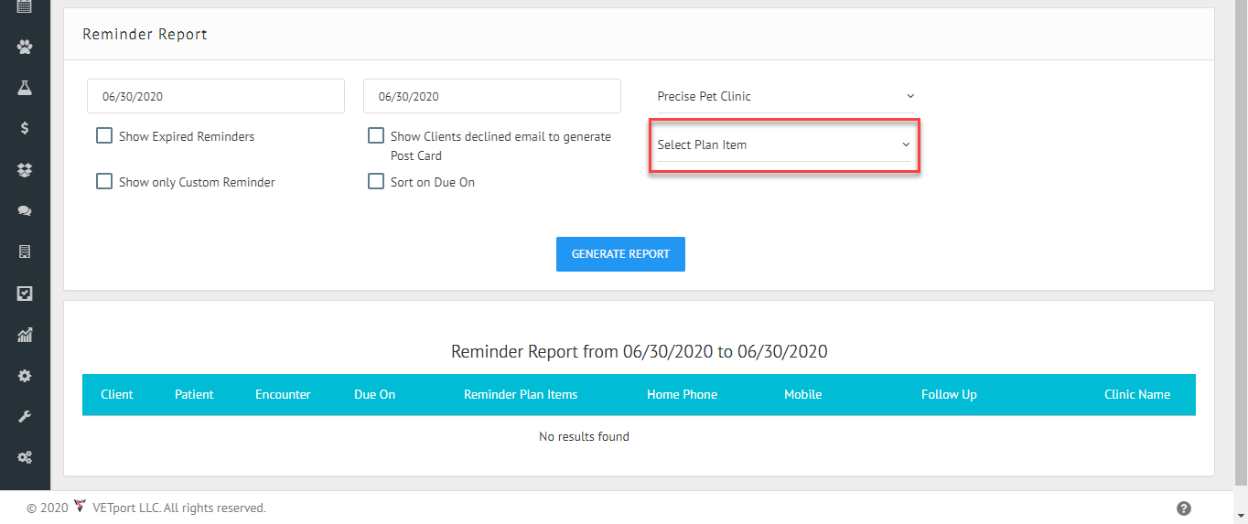
Task: Click the Reminder Plan Items column header
Action: tap(521, 394)
